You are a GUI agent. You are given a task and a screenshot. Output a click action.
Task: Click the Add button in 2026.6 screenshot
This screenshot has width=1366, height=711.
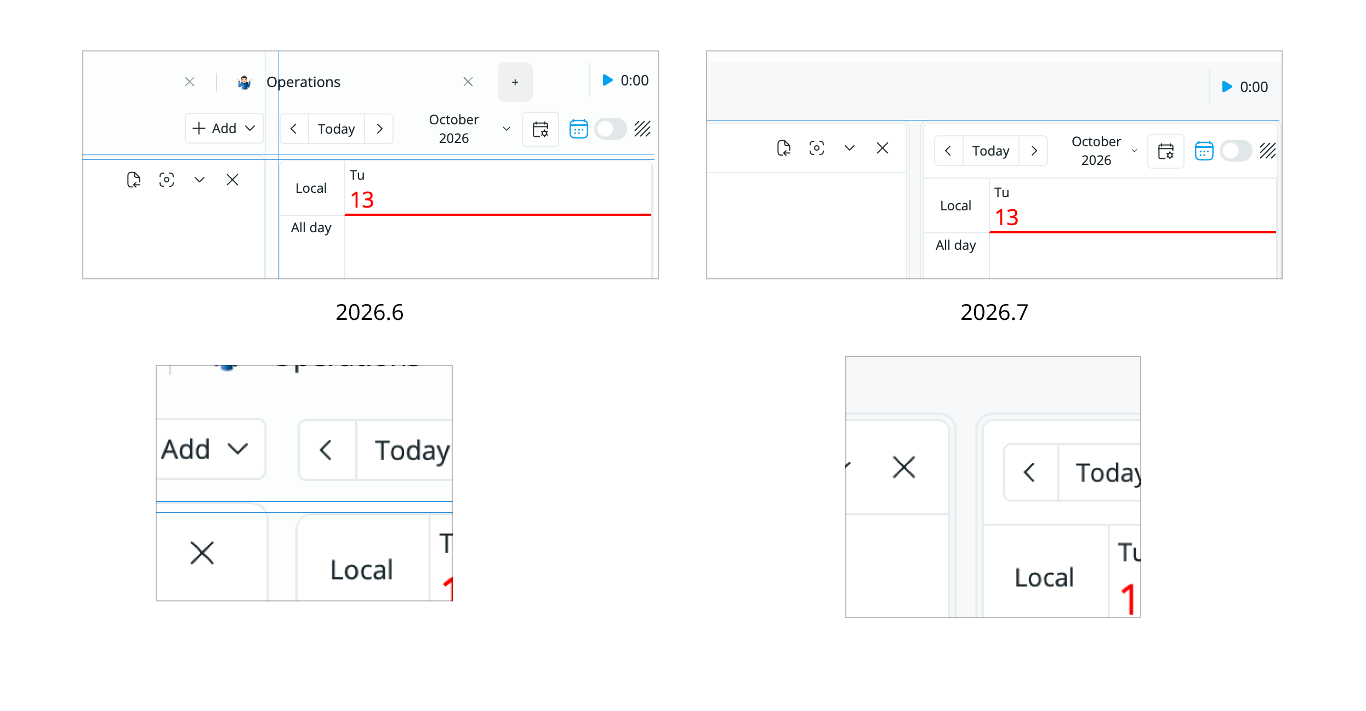point(224,128)
